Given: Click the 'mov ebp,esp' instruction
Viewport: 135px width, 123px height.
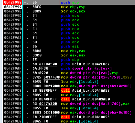Looking at the screenshot, I should [73, 7].
